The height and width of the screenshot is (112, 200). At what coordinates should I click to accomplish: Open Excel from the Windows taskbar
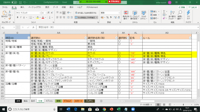[118, 109]
